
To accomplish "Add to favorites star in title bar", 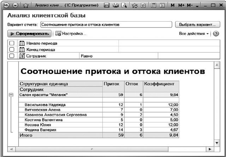I will [x=26, y=6].
